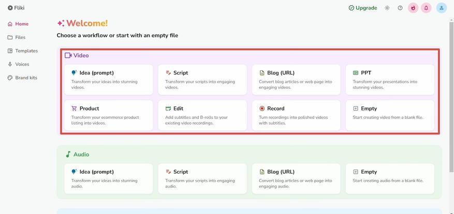This screenshot has height=214, width=454.
Task: Choose the video Script workflow card
Action: click(202, 80)
